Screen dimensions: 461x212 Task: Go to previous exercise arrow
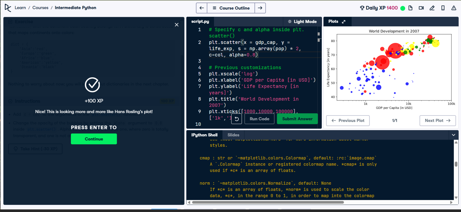(202, 8)
